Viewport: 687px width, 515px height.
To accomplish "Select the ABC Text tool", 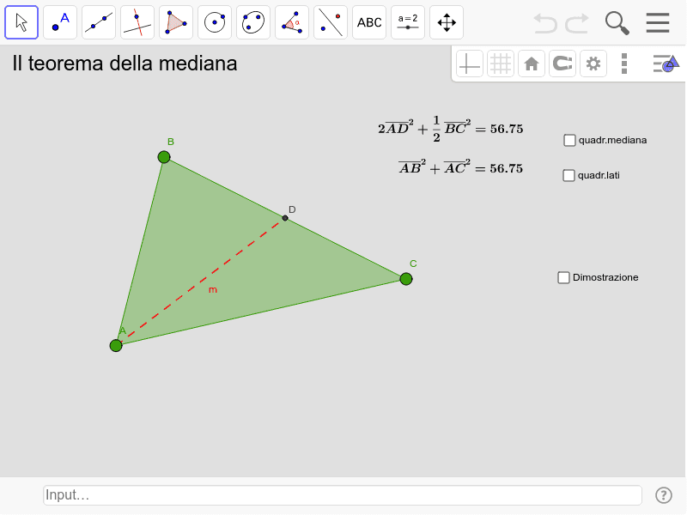I will click(x=369, y=22).
